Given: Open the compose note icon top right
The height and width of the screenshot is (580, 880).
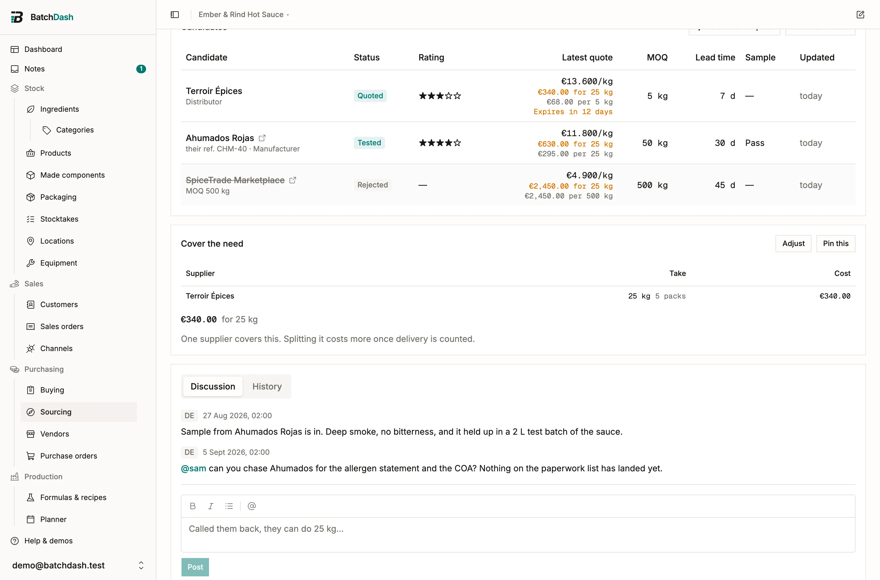Looking at the screenshot, I should click(860, 14).
